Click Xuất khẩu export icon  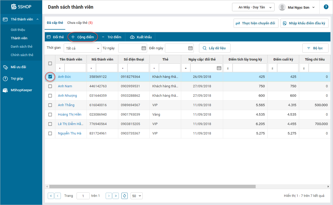pyautogui.click(x=132, y=37)
